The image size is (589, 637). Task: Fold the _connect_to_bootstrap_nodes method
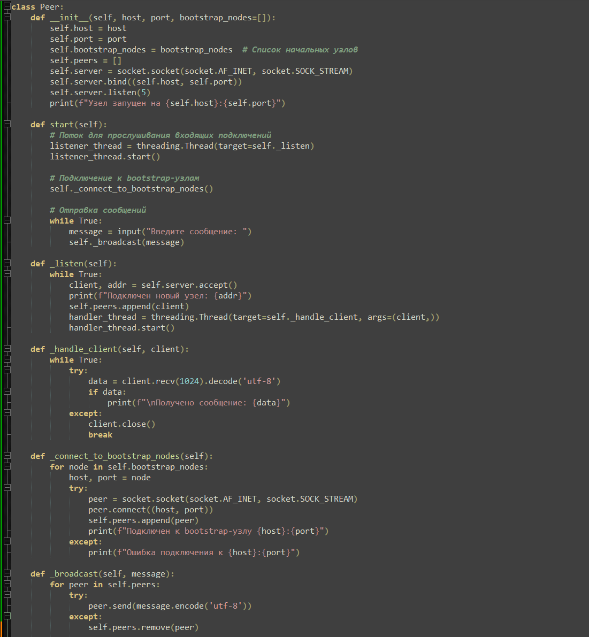coord(7,456)
